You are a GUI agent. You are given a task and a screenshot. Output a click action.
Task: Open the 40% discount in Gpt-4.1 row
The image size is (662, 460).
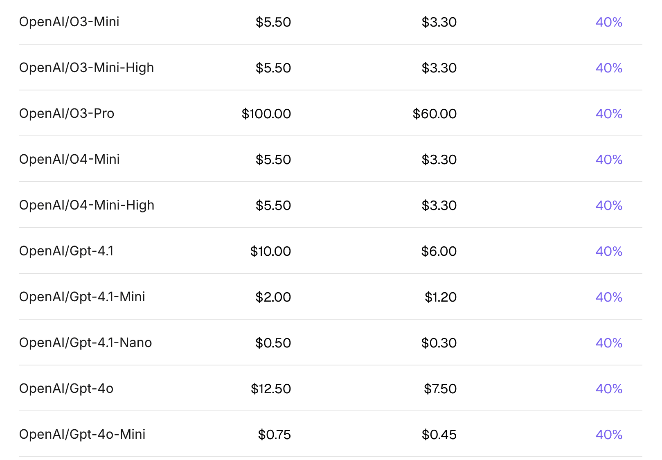coord(609,251)
